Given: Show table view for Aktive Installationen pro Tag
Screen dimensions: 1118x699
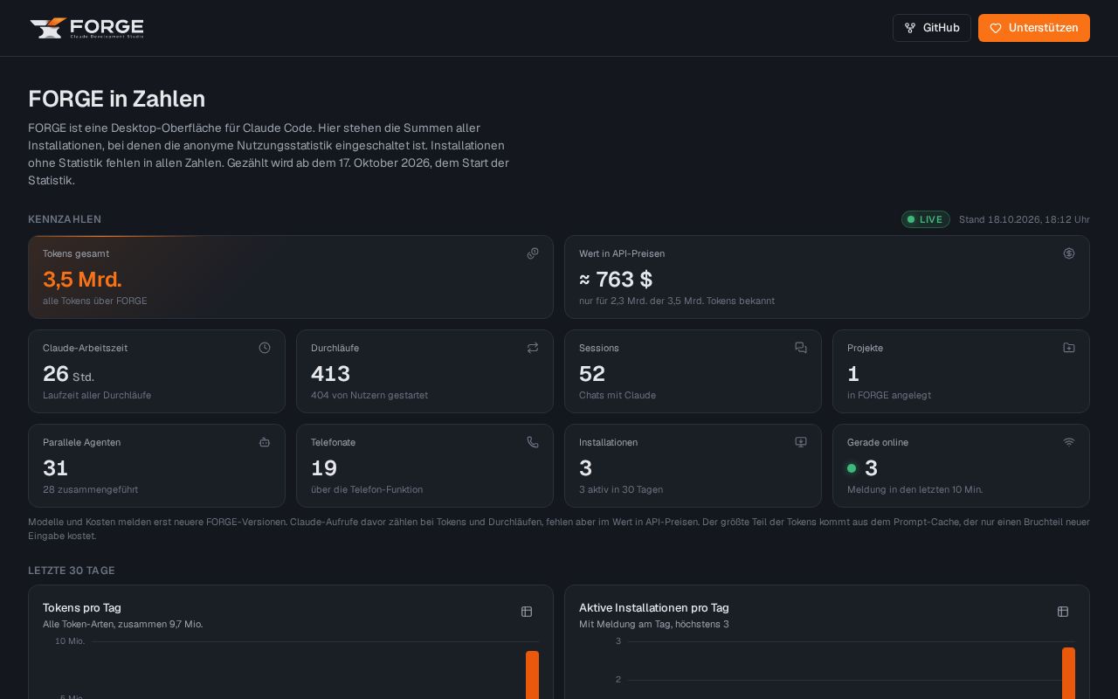Looking at the screenshot, I should point(1063,612).
